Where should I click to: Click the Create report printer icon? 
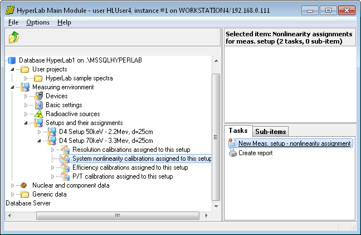pyautogui.click(x=233, y=153)
